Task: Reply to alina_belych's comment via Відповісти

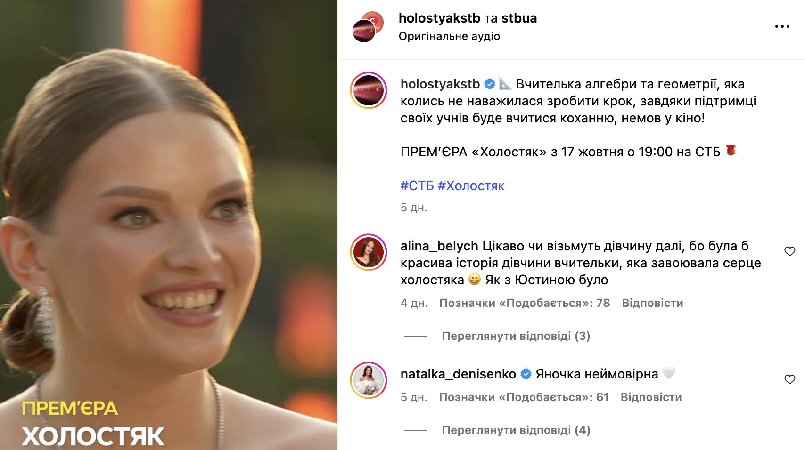Action: click(x=652, y=303)
